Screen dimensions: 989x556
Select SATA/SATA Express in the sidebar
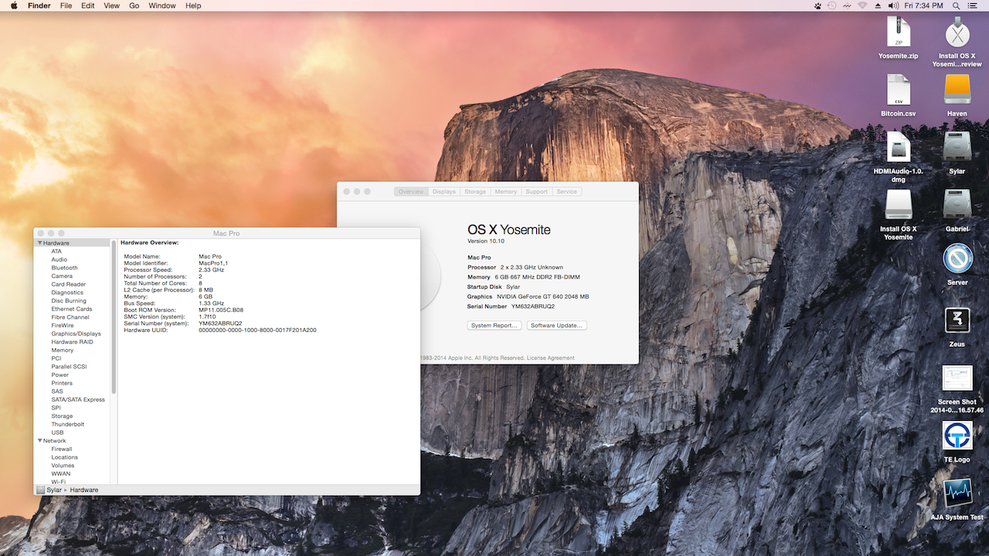tap(78, 400)
